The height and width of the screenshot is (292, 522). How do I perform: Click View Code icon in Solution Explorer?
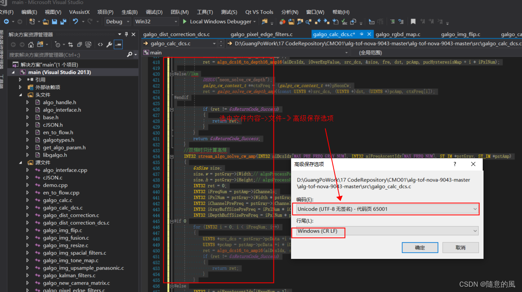click(100, 44)
